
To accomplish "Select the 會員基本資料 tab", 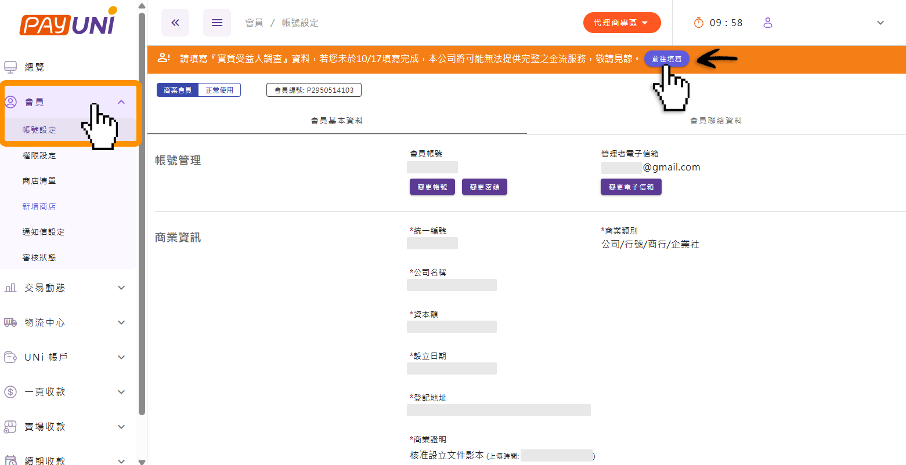I will coord(337,121).
